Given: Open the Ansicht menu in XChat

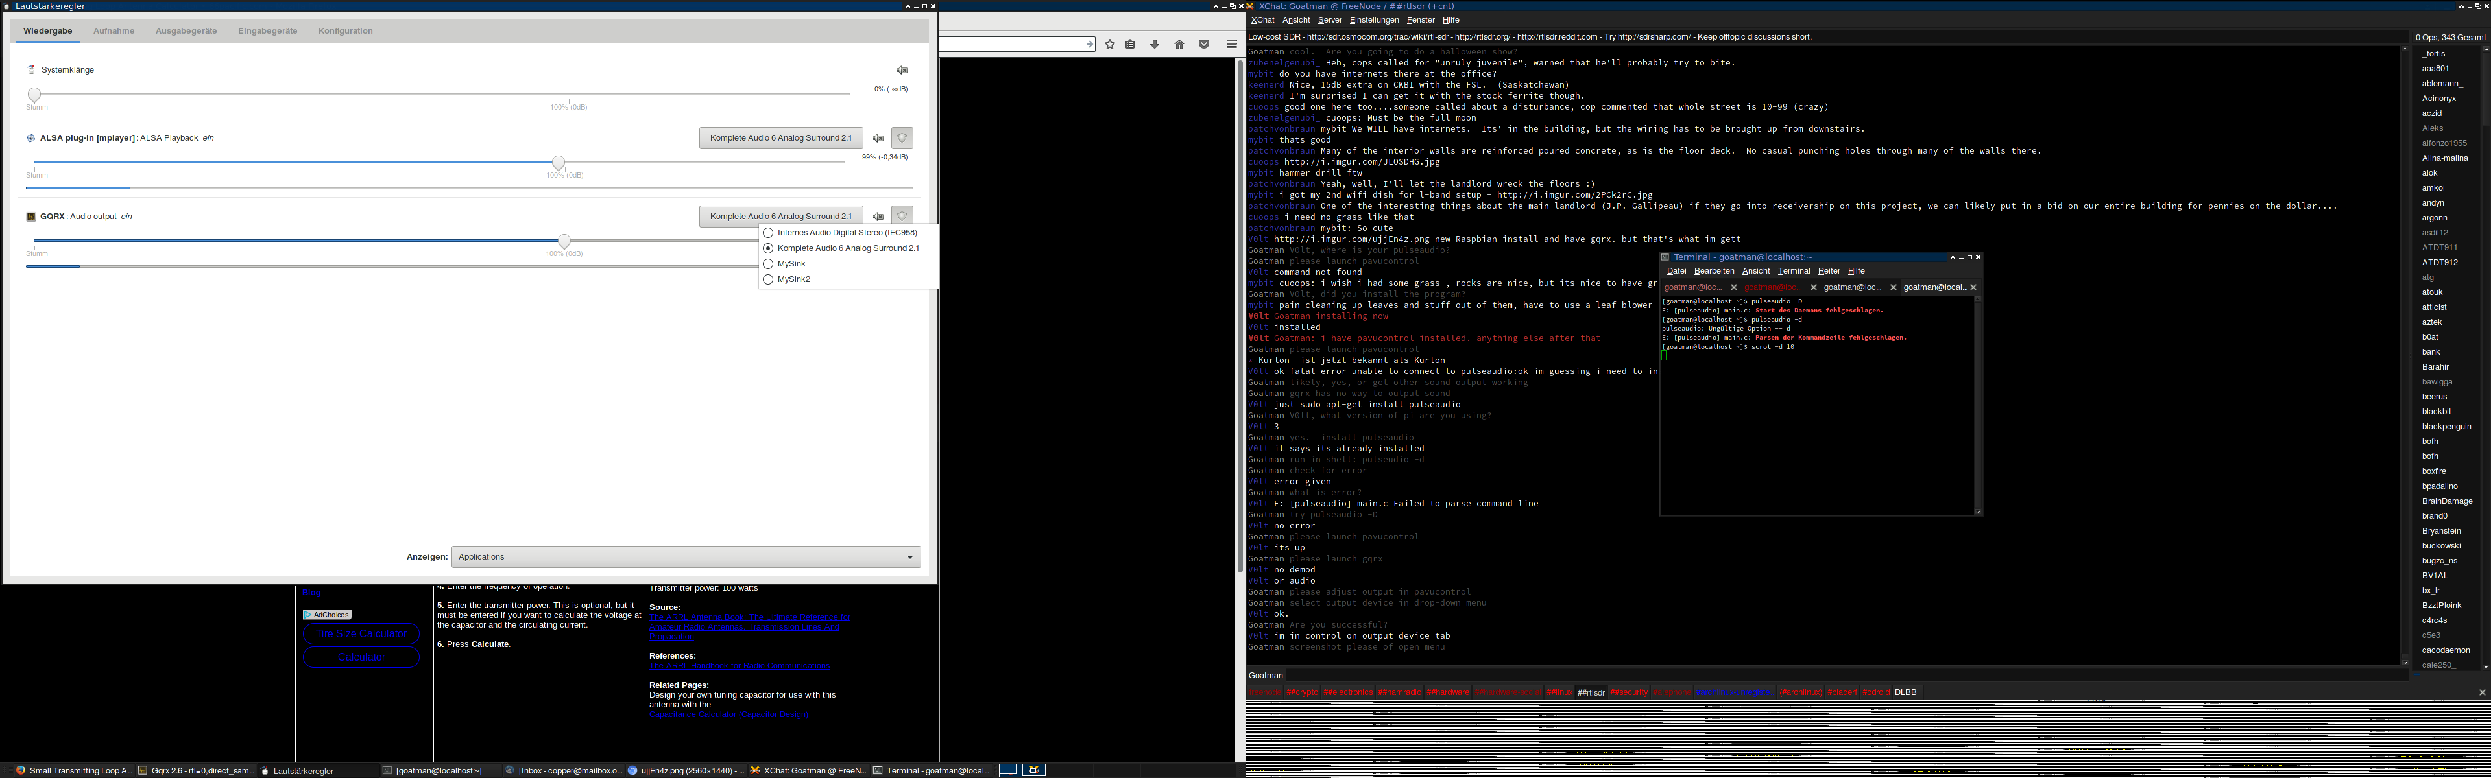Looking at the screenshot, I should pos(1296,20).
